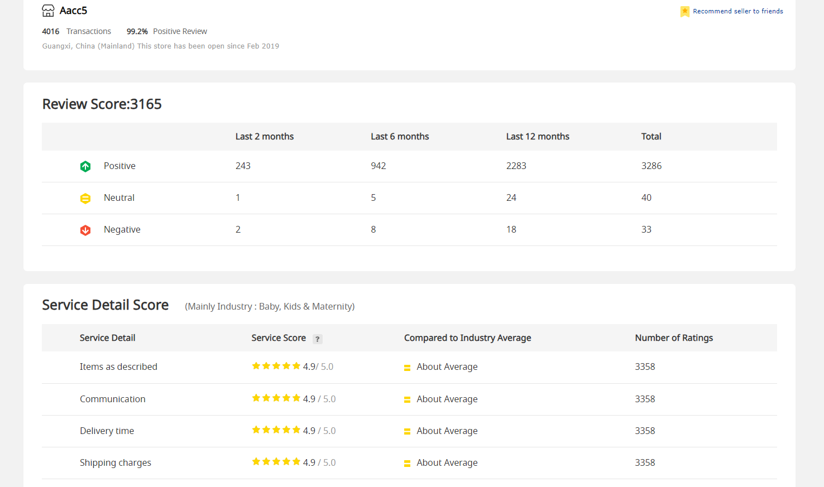Screen dimensions: 824x487
Task: Click total Positive count 3286
Action: 651,166
